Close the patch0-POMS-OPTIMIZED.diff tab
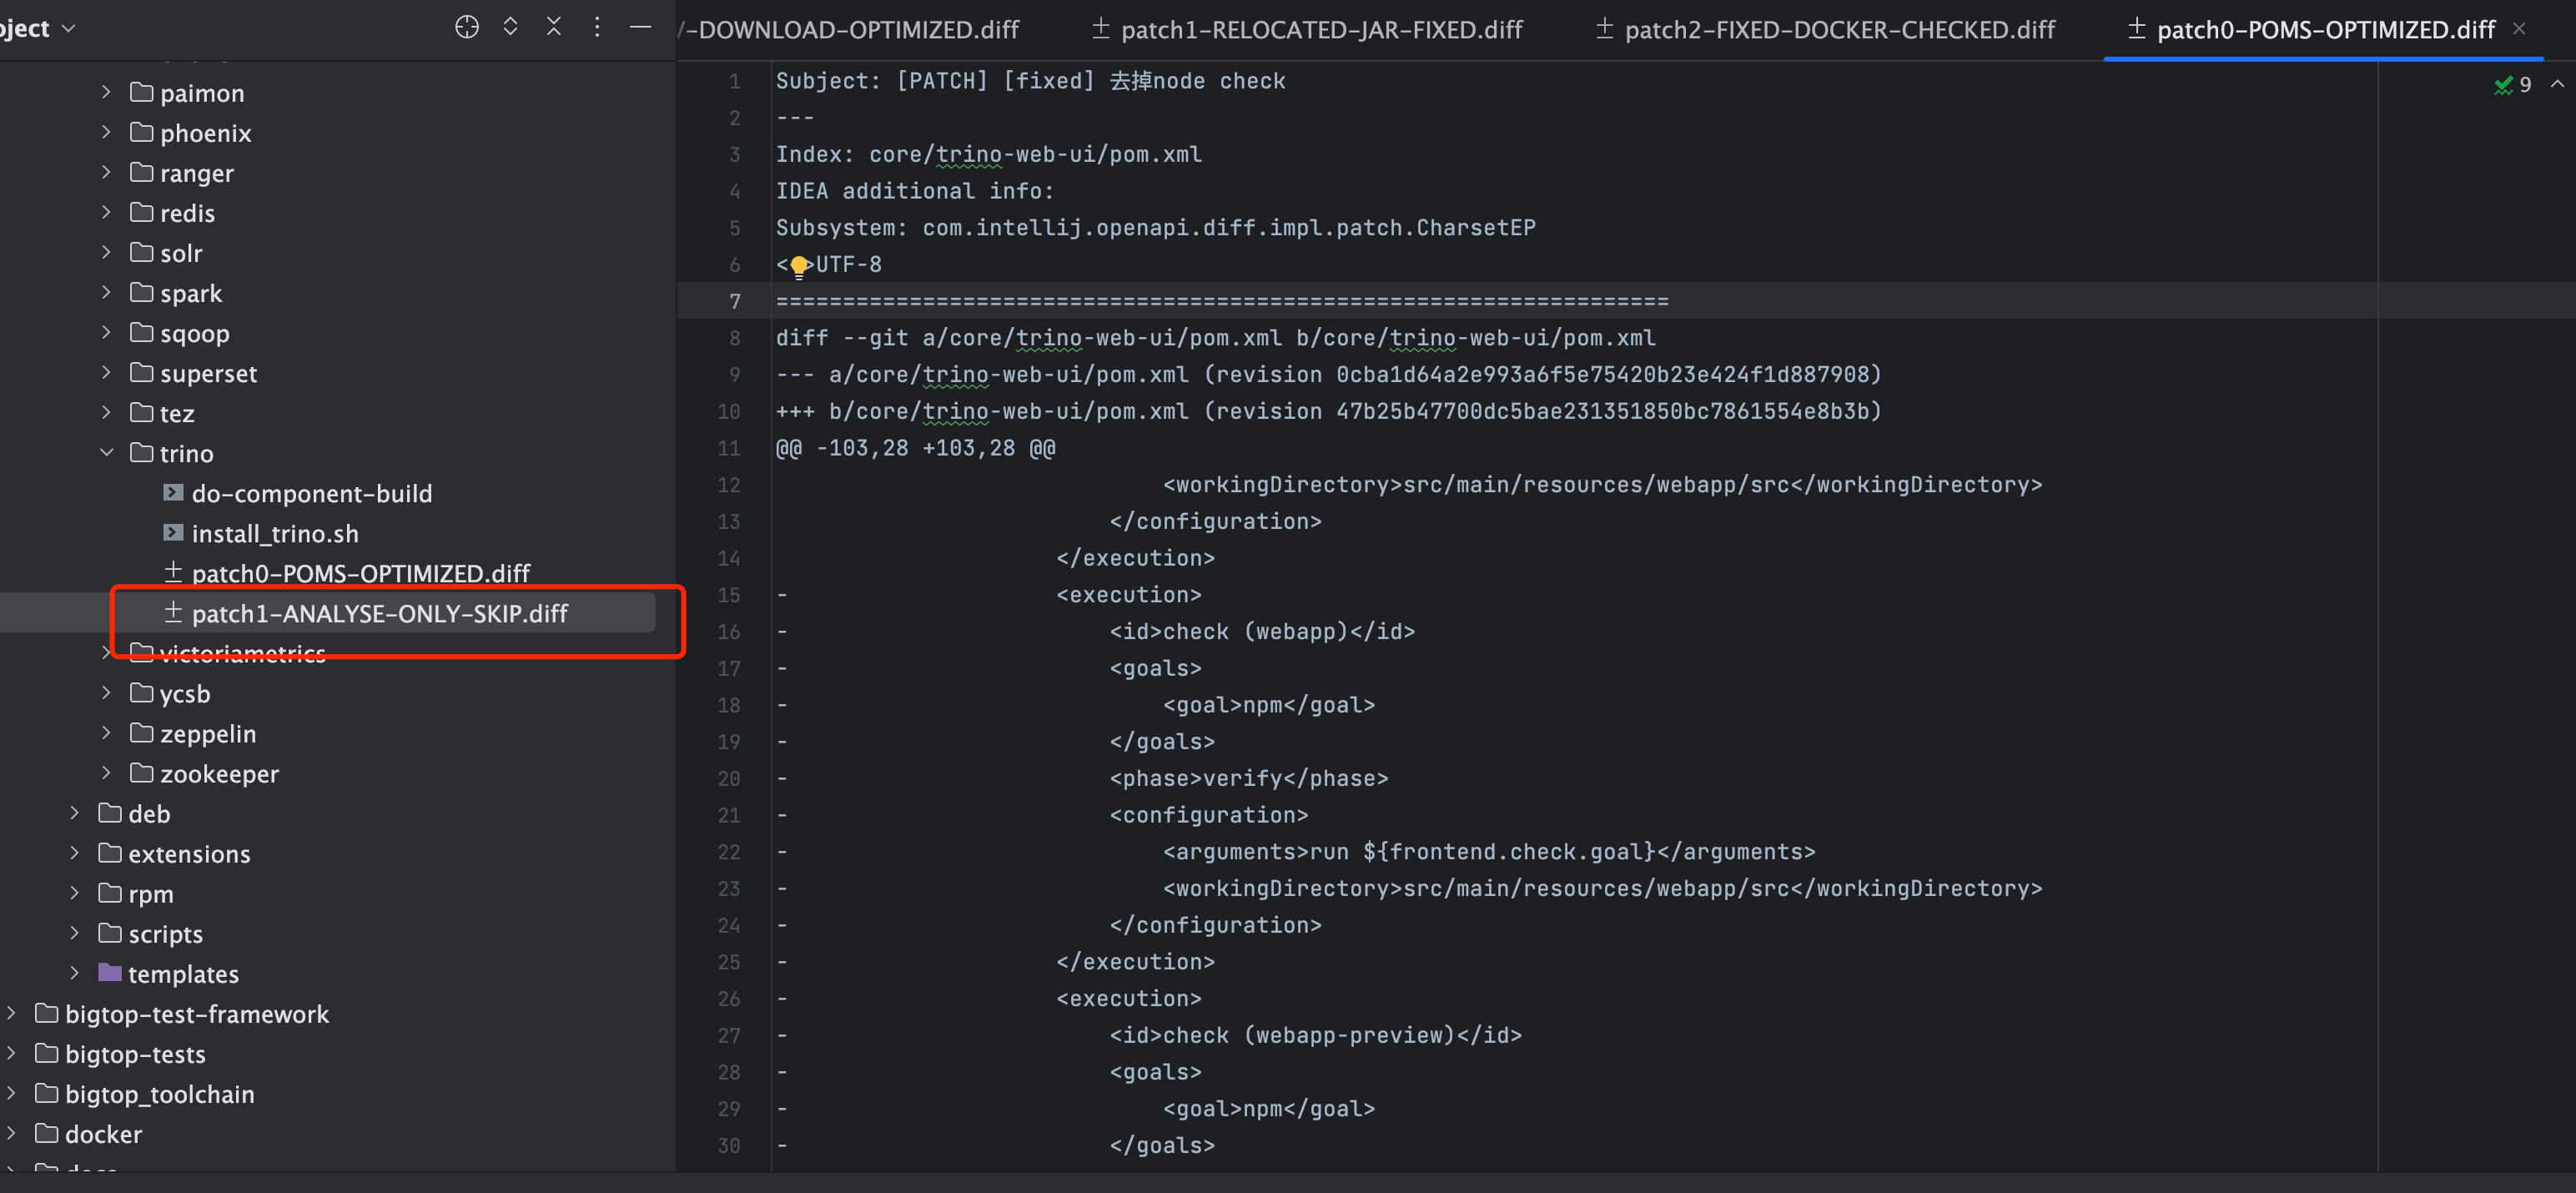 2519,29
